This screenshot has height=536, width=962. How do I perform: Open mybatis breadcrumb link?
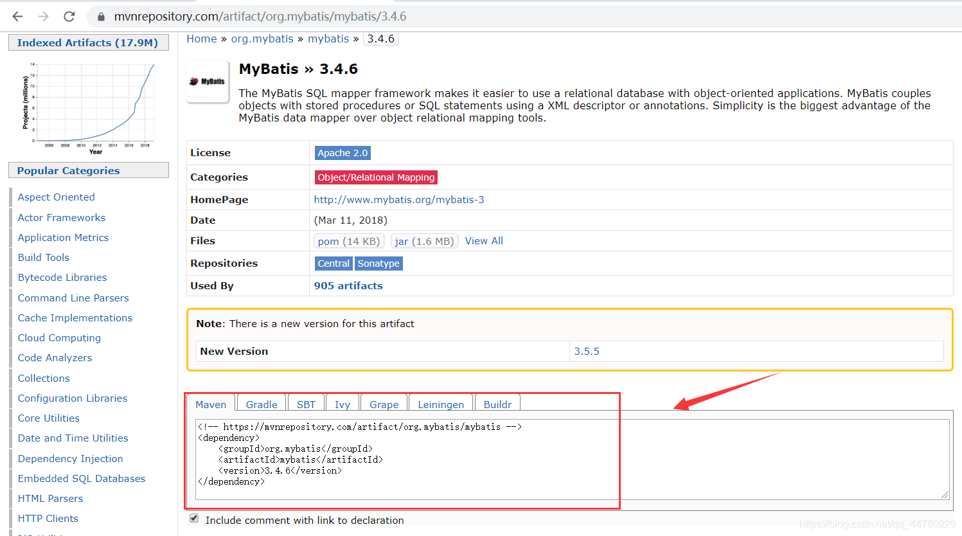(x=328, y=39)
